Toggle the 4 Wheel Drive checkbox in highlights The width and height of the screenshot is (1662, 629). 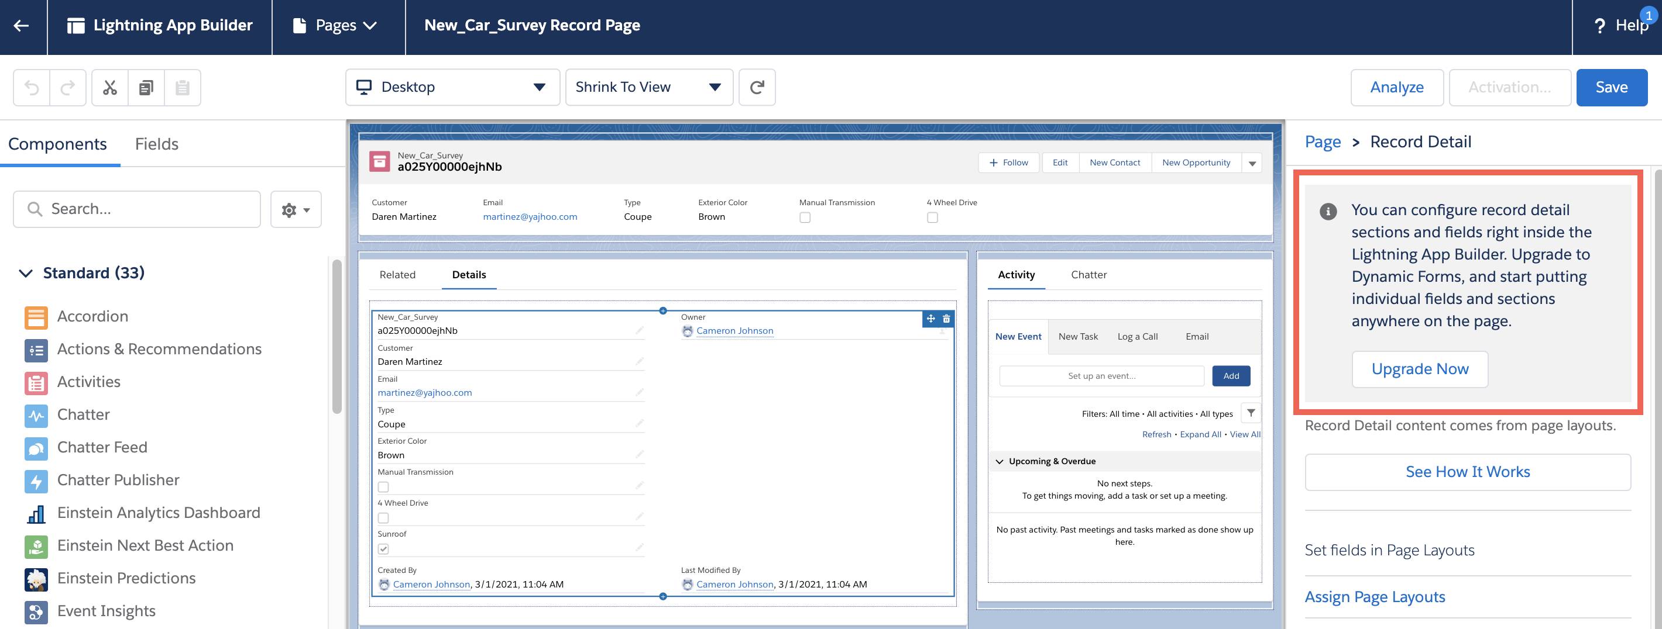[x=932, y=218]
